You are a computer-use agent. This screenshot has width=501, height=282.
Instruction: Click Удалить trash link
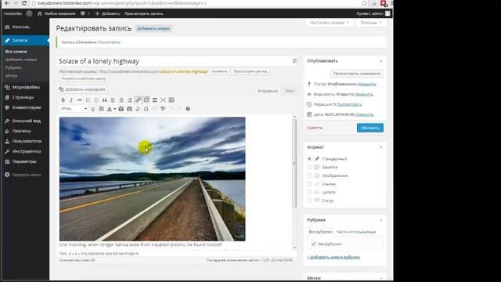pyautogui.click(x=315, y=128)
